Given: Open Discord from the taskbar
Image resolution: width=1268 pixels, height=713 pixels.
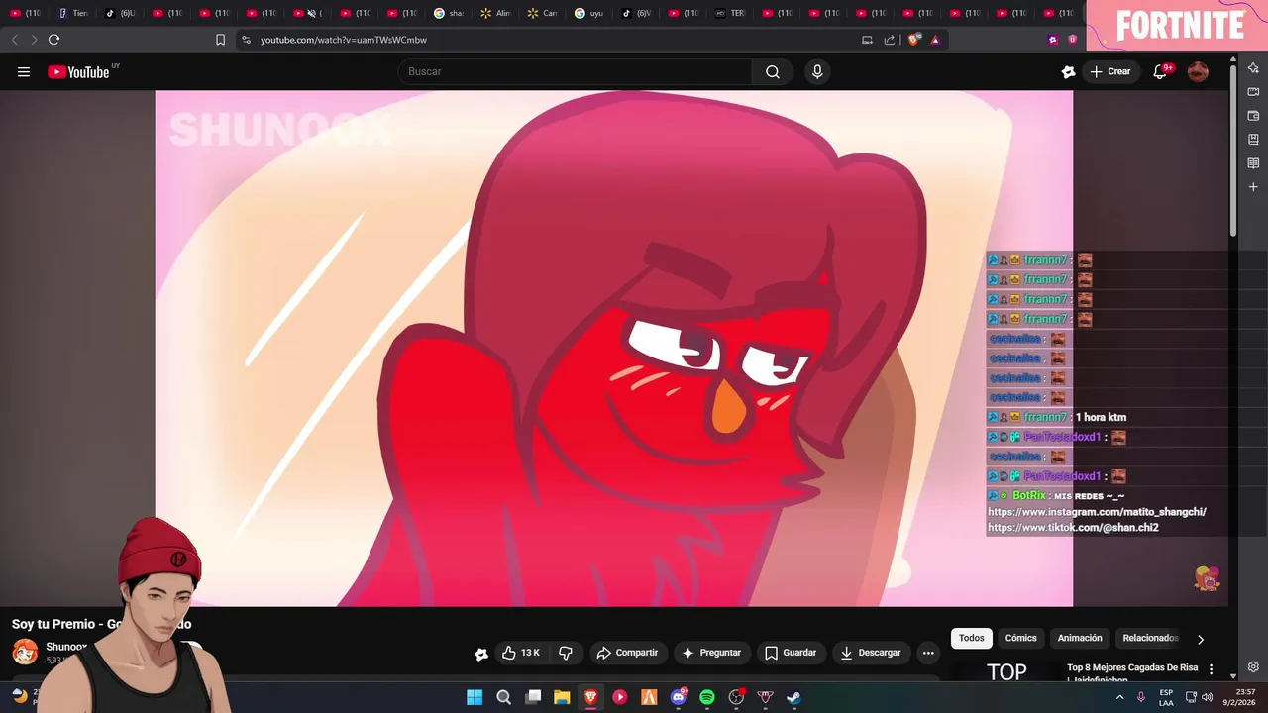Looking at the screenshot, I should [679, 697].
